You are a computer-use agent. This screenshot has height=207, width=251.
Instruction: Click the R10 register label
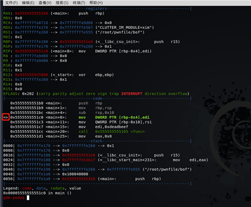[x=7, y=66]
